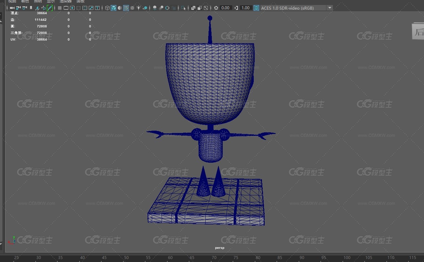Toggle wireframe on shaded mode

point(126,8)
